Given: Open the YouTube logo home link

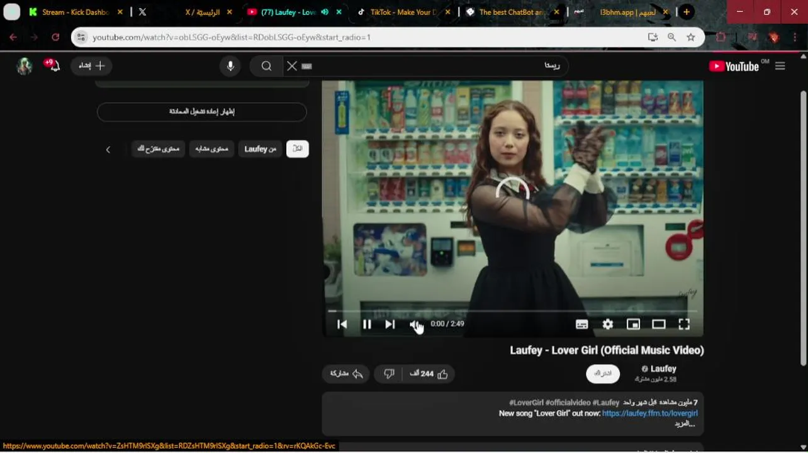Looking at the screenshot, I should click(x=734, y=66).
